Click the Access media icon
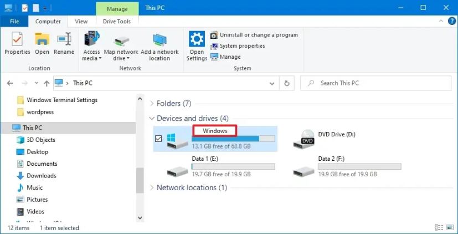The width and height of the screenshot is (458, 234). pos(91,43)
